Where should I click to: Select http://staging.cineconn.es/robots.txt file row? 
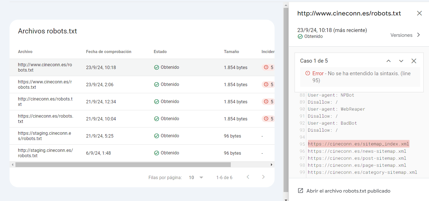142,153
